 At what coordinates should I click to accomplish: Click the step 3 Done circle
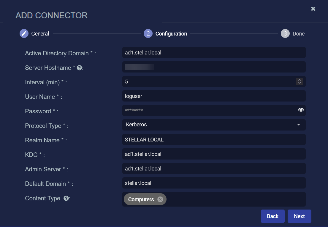tap(285, 33)
